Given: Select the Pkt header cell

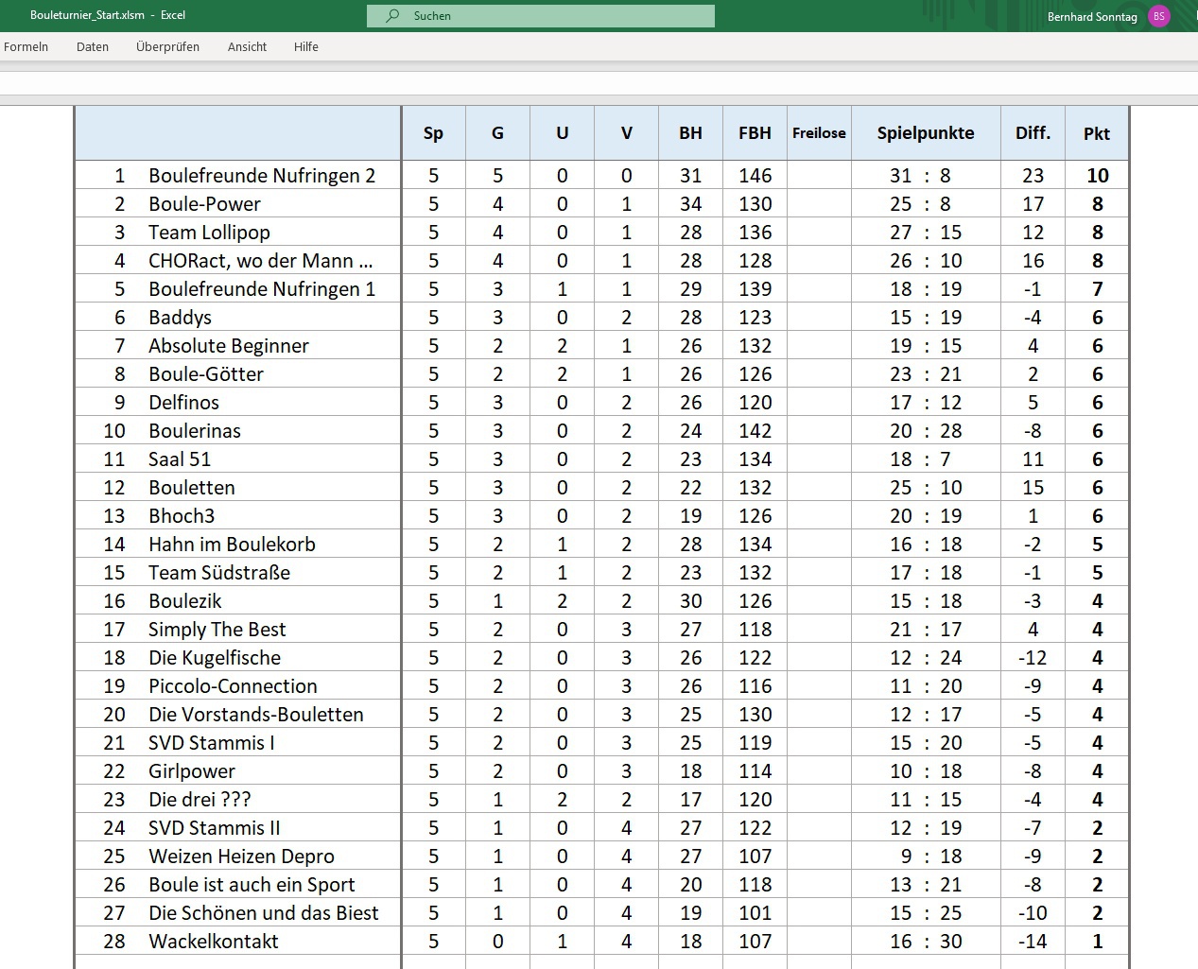Looking at the screenshot, I should pyautogui.click(x=1096, y=133).
